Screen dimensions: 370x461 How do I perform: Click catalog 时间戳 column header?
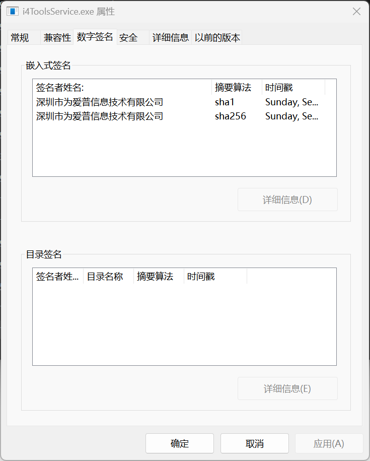[215, 277]
